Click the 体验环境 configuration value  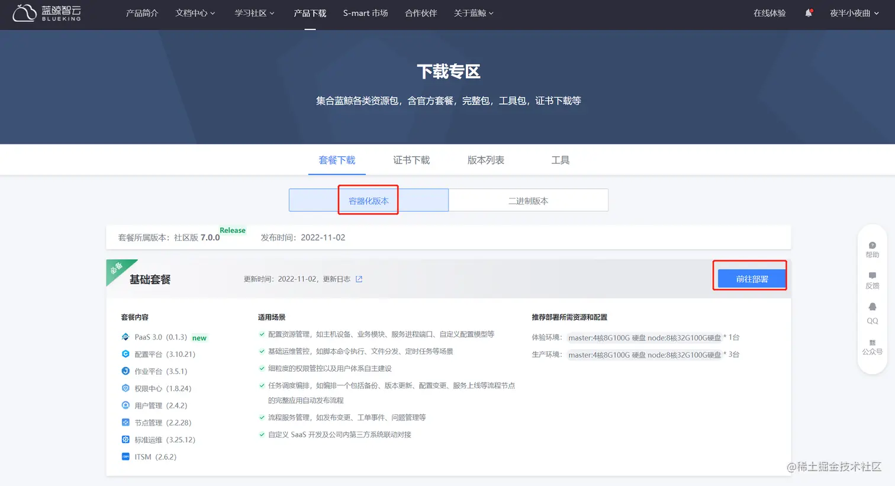tap(645, 337)
